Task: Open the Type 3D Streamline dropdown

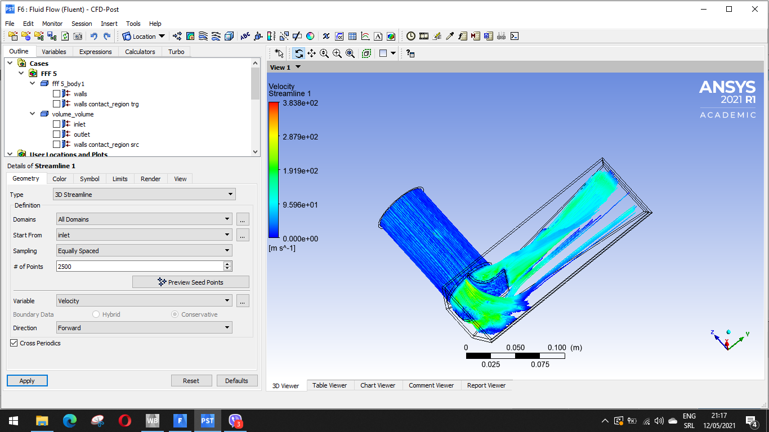Action: click(x=145, y=195)
